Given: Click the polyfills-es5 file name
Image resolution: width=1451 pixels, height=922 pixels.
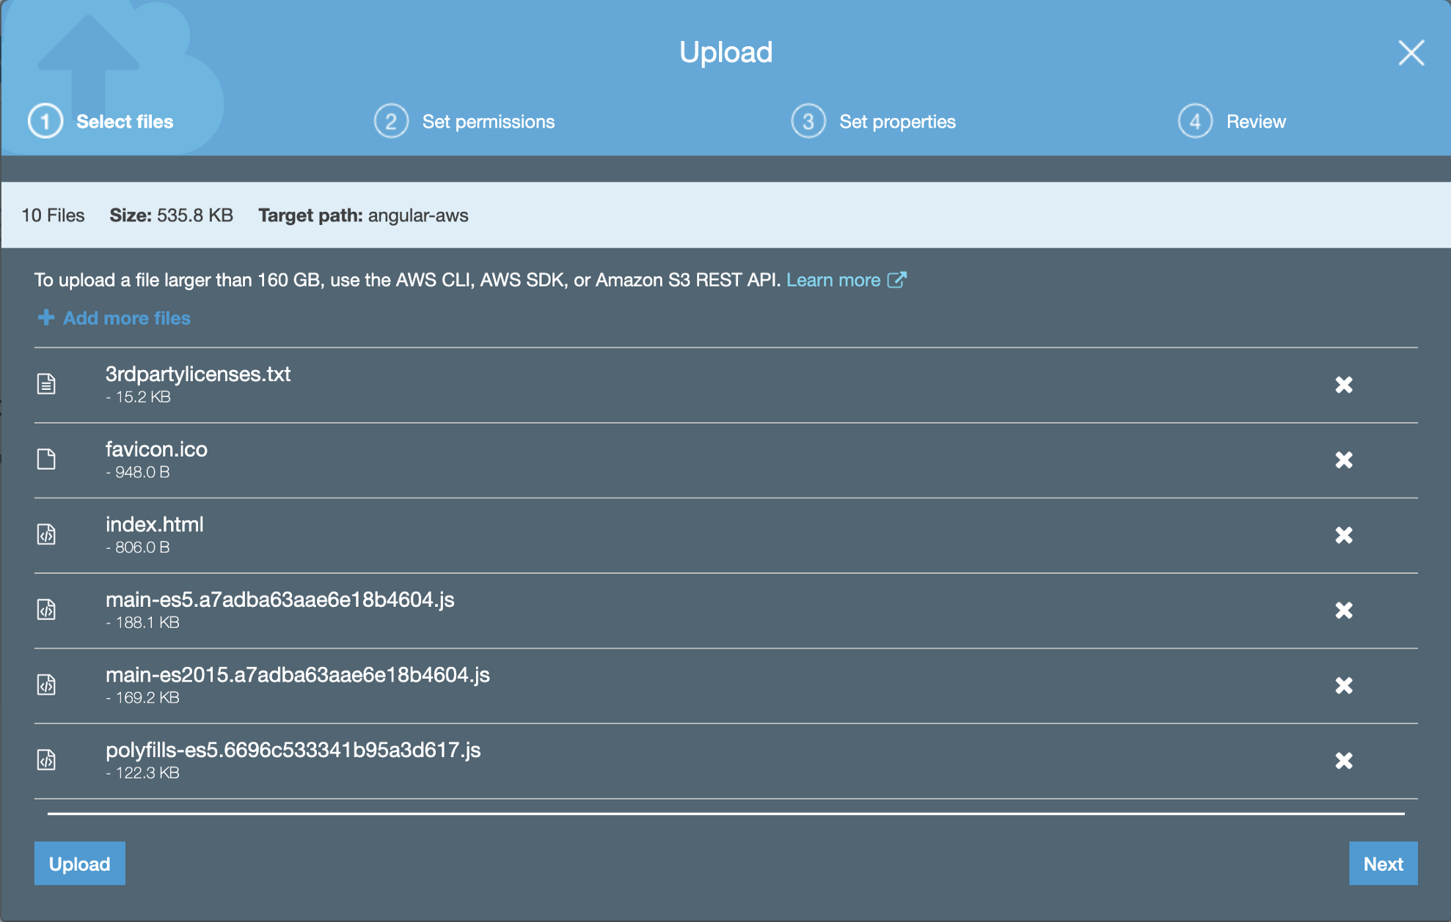Looking at the screenshot, I should pos(293,750).
